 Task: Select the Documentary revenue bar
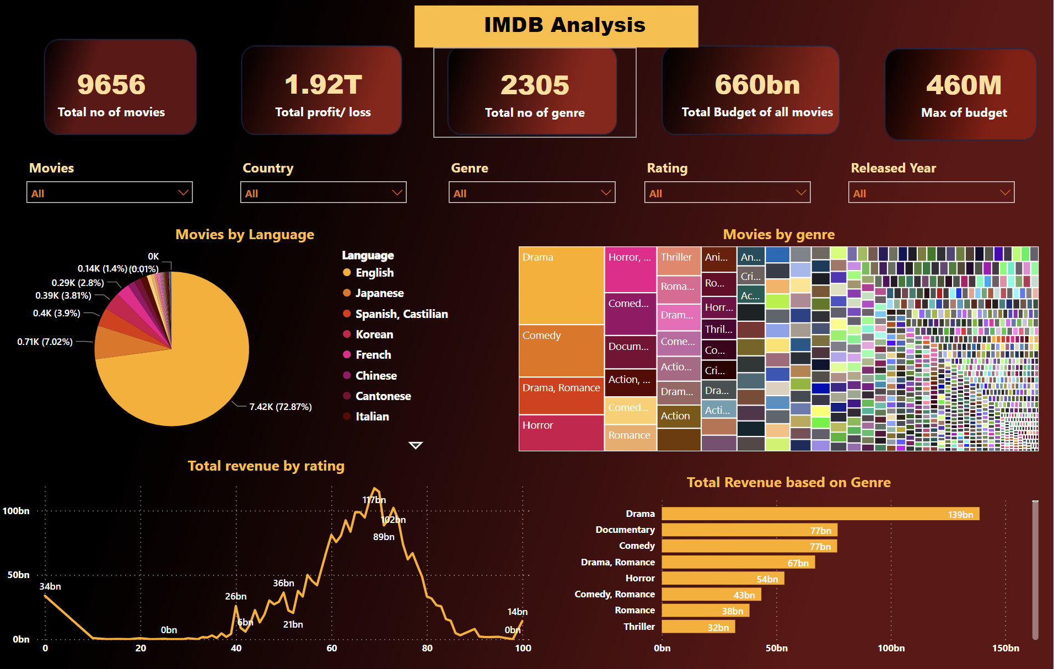[x=749, y=530]
